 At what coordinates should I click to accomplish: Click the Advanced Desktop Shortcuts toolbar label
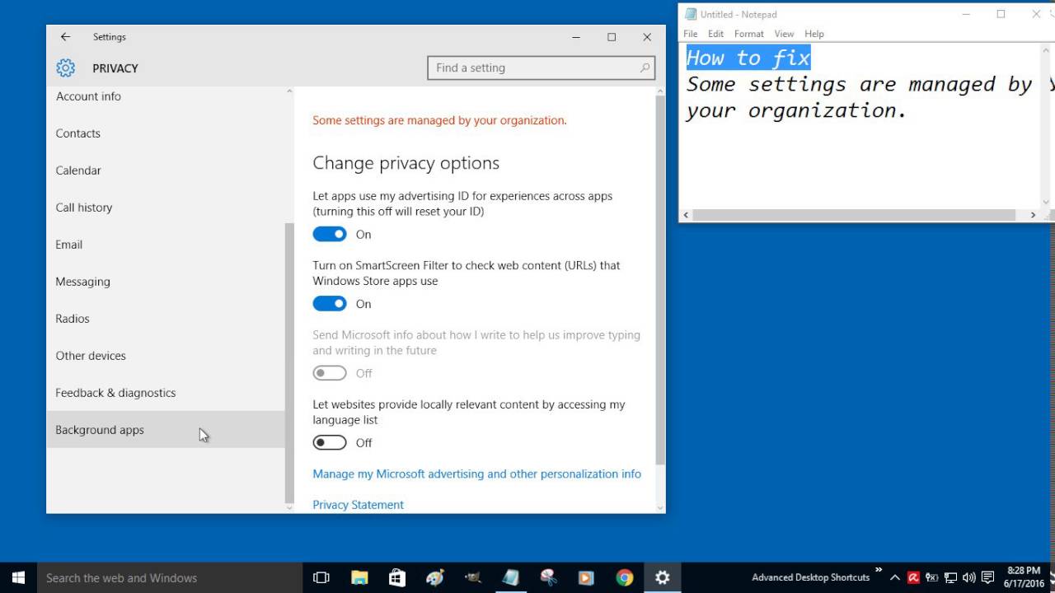point(811,577)
